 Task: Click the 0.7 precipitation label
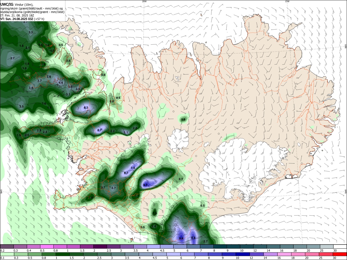[181, 179]
